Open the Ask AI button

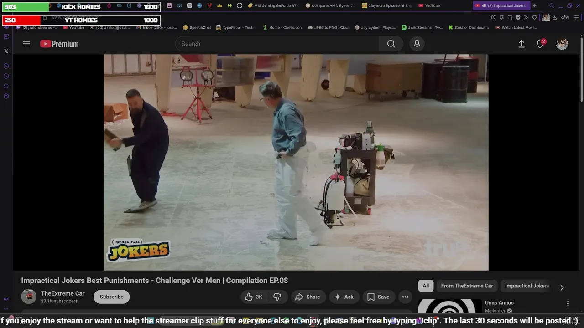[344, 297]
